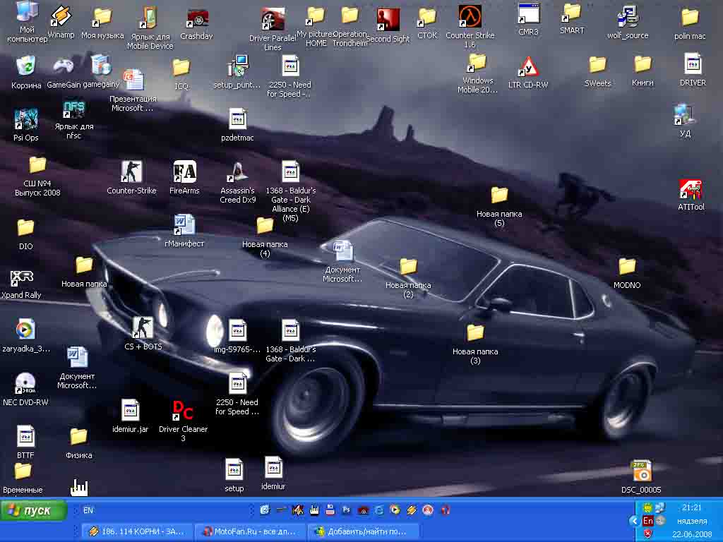723x542 pixels.
Task: Click the Ярлык для nfsc shortcut
Action: tap(73, 109)
